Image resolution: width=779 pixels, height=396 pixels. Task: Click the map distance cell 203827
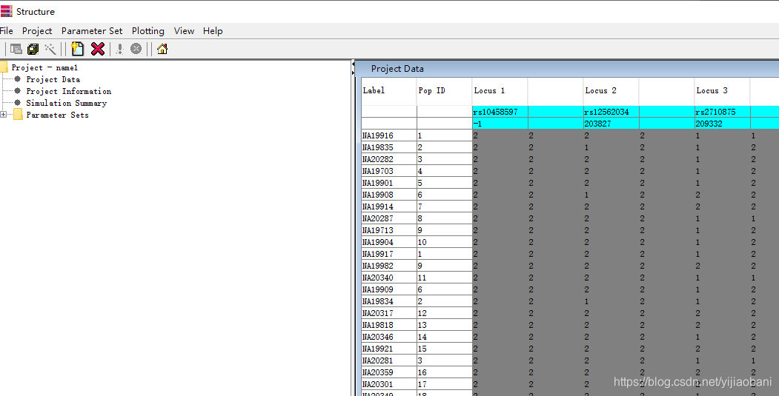pyautogui.click(x=611, y=124)
